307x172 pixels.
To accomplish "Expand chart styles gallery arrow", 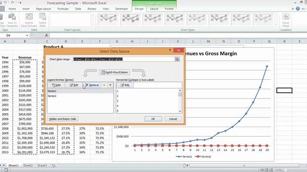I will pyautogui.click(x=276, y=25).
